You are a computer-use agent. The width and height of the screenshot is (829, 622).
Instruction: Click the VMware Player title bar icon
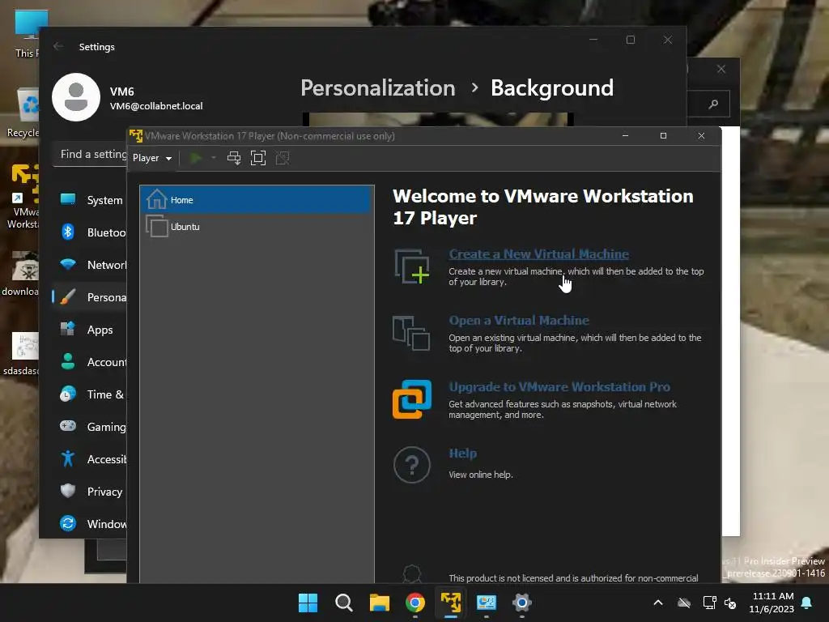coord(136,136)
